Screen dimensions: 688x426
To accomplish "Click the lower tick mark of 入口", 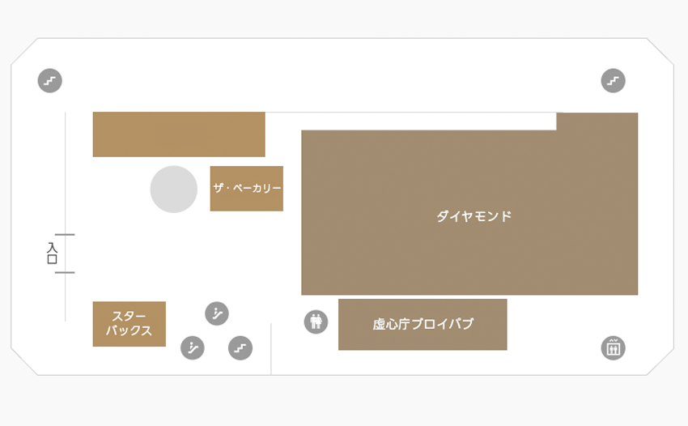I will point(65,273).
